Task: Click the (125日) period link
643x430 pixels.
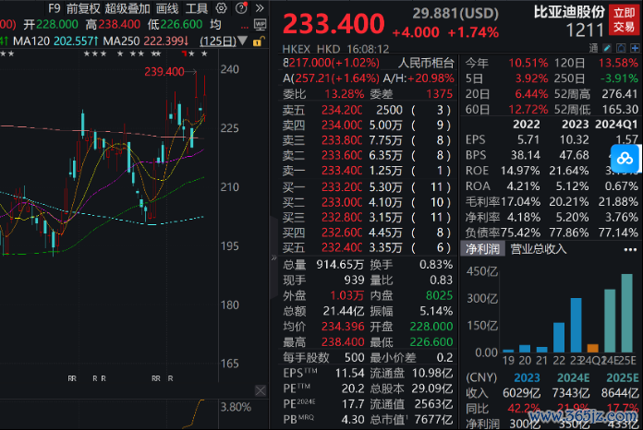Action: pyautogui.click(x=218, y=42)
